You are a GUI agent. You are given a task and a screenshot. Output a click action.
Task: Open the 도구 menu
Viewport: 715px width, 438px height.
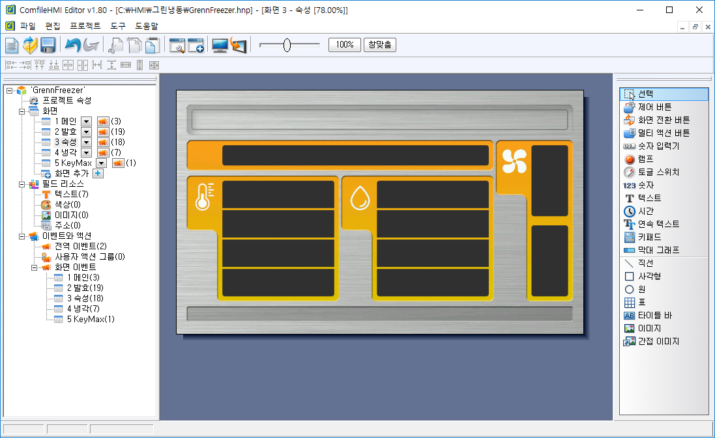(x=118, y=26)
